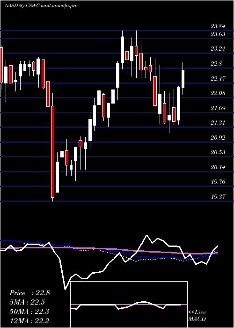The height and width of the screenshot is (328, 234).
Task: Click the last white candlestick on the right
Action: [183, 79]
